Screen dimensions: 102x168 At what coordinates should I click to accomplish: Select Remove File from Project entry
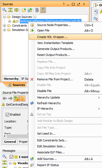tap(55, 80)
